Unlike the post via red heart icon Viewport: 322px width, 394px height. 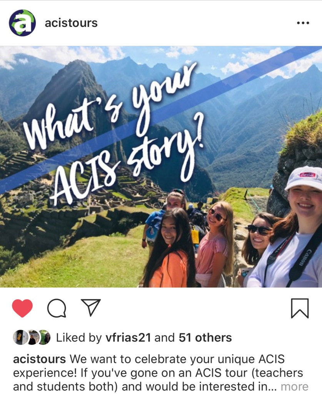tap(22, 308)
